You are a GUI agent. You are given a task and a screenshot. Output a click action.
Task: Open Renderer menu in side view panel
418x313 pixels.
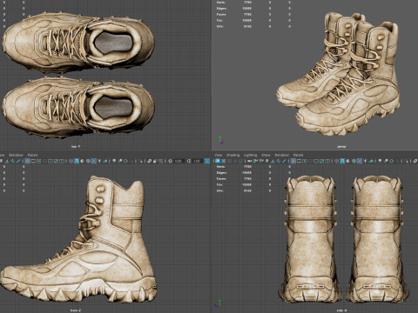[x=282, y=155]
